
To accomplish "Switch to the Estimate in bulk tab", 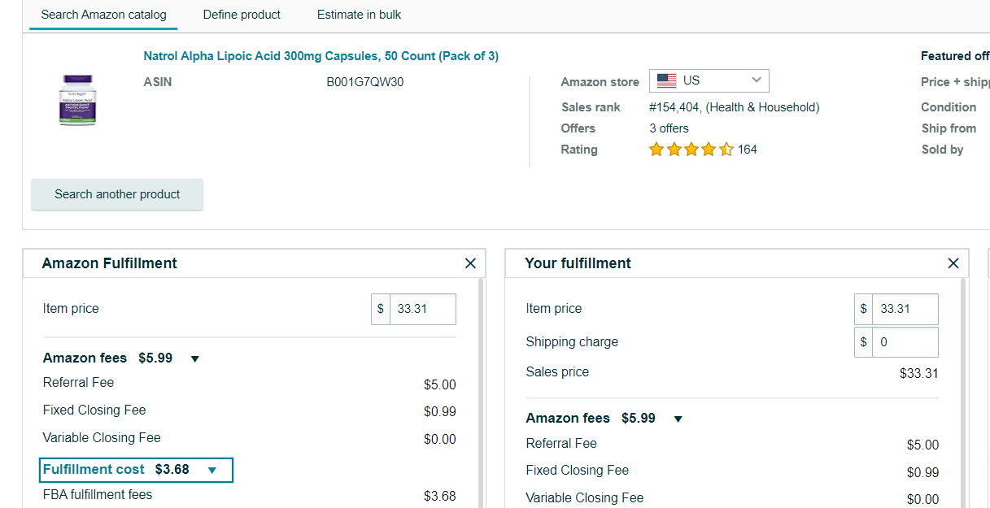I will pyautogui.click(x=359, y=15).
